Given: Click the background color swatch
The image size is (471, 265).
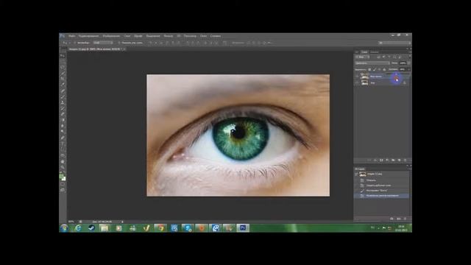Looking at the screenshot, I should (x=64, y=178).
